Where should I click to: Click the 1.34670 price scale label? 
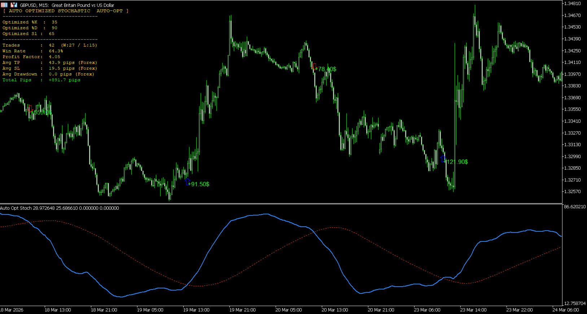[x=572, y=15]
